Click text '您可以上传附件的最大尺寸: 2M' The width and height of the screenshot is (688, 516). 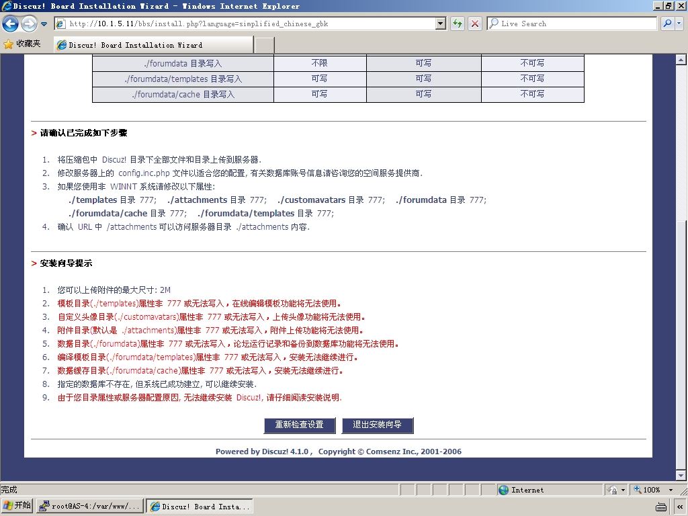[114, 290]
